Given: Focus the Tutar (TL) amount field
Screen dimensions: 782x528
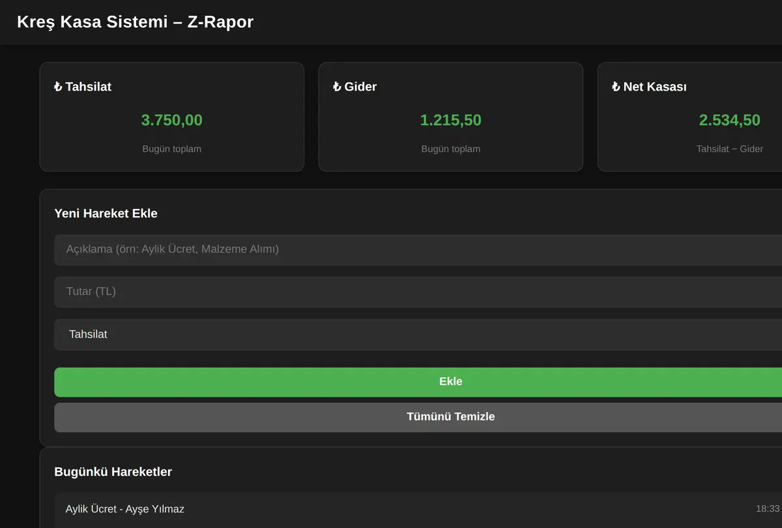Looking at the screenshot, I should coord(418,292).
